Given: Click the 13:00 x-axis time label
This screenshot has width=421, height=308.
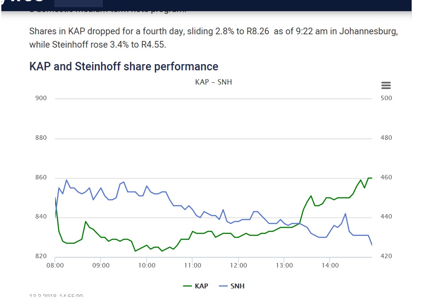Looking at the screenshot, I should coord(284,265).
